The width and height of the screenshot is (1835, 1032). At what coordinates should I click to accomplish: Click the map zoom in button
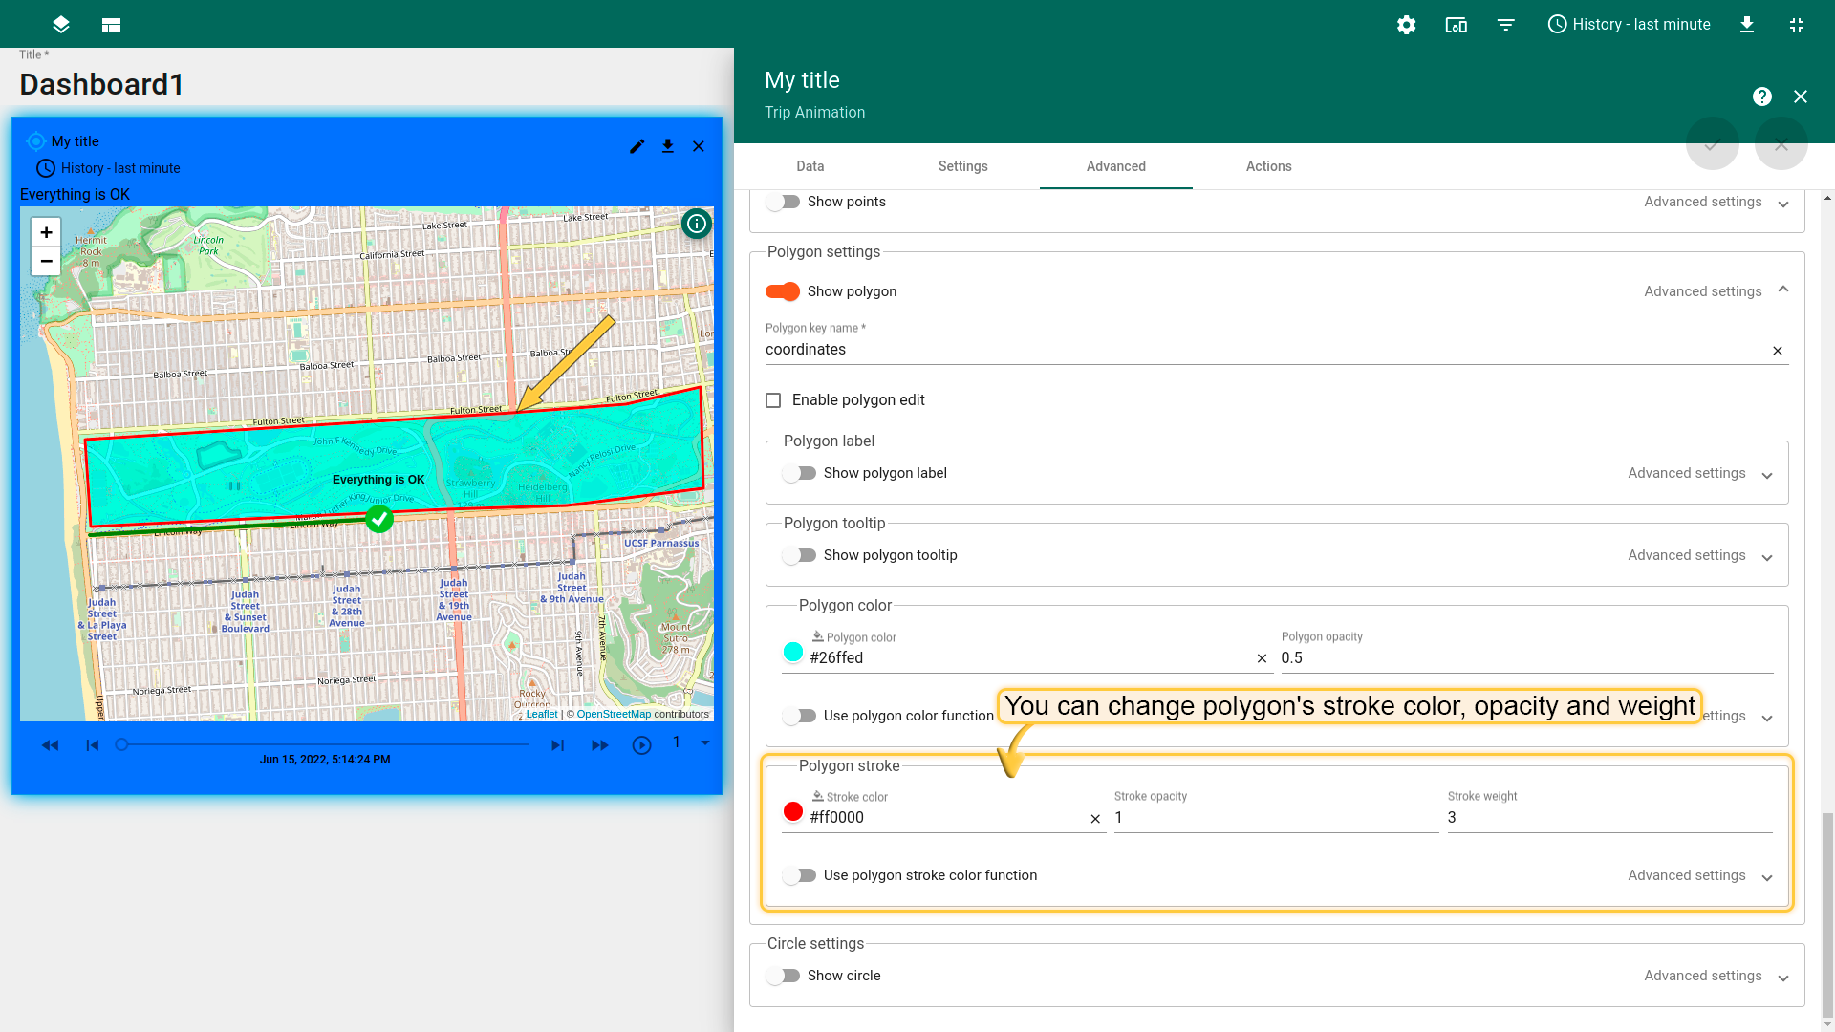pos(46,232)
